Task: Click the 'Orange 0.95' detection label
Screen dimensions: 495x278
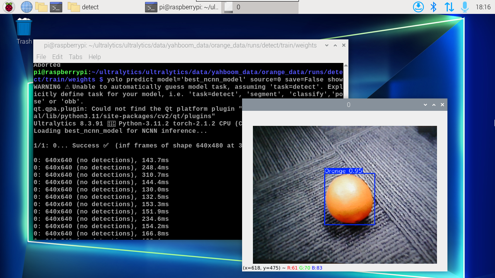Action: (x=343, y=171)
